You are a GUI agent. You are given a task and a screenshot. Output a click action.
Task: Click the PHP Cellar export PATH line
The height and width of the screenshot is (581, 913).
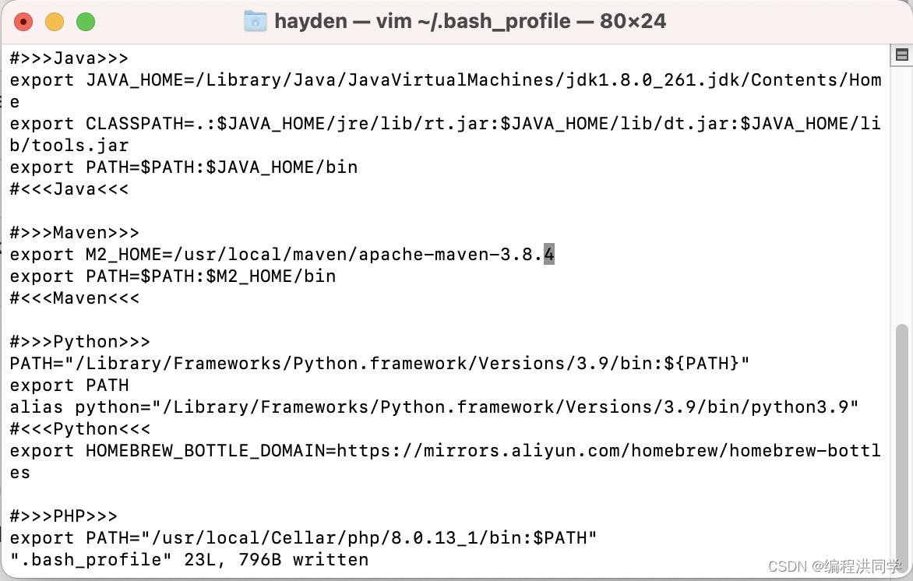(303, 538)
